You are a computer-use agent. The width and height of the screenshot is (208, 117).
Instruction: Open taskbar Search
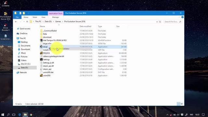(8, 115)
